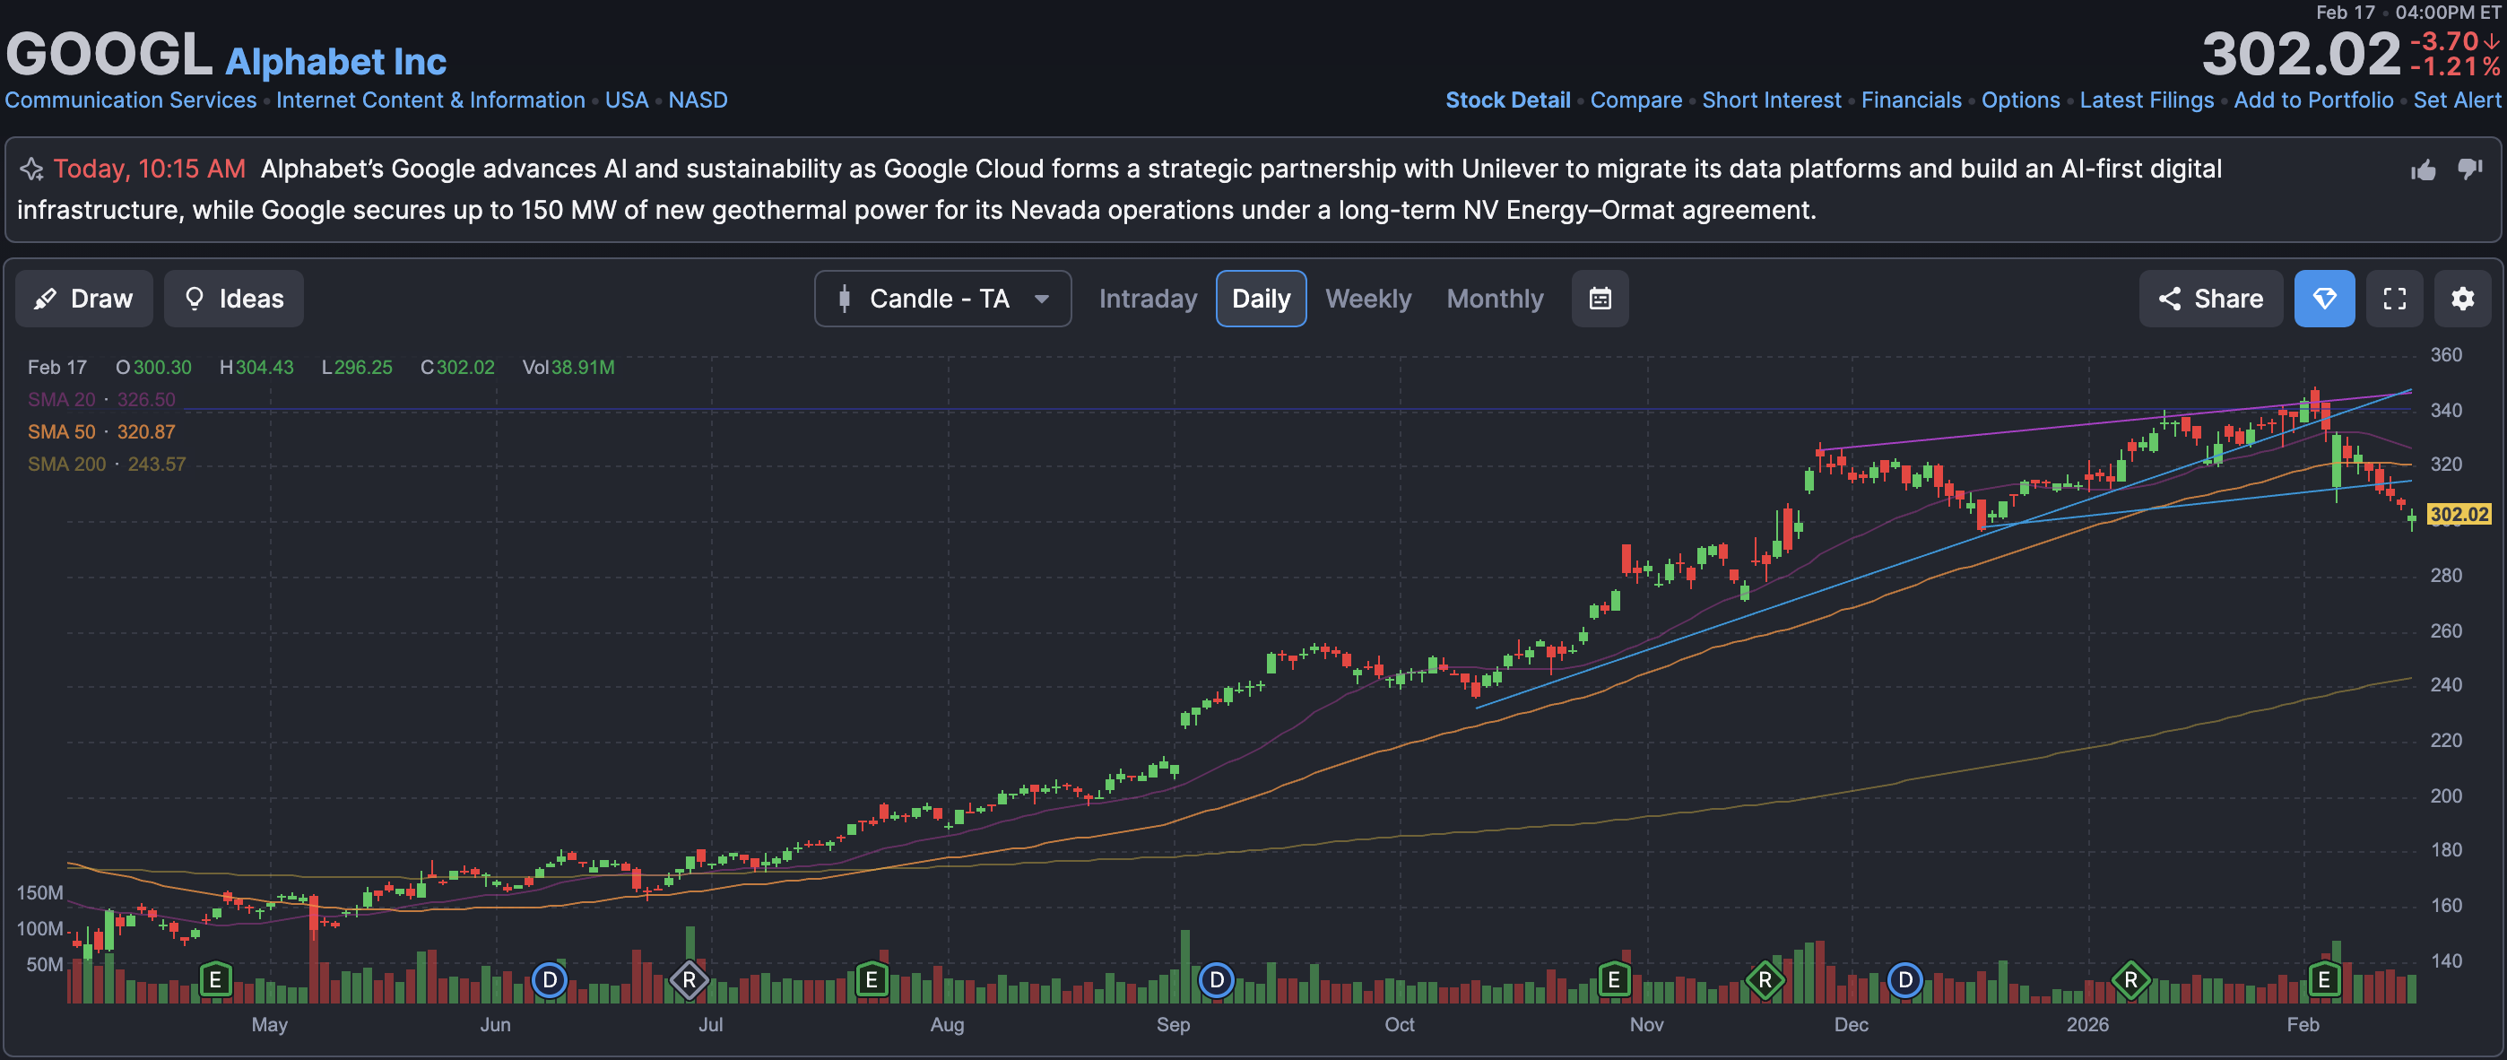This screenshot has width=2507, height=1060.
Task: Open the calendar date range picker
Action: 1600,299
